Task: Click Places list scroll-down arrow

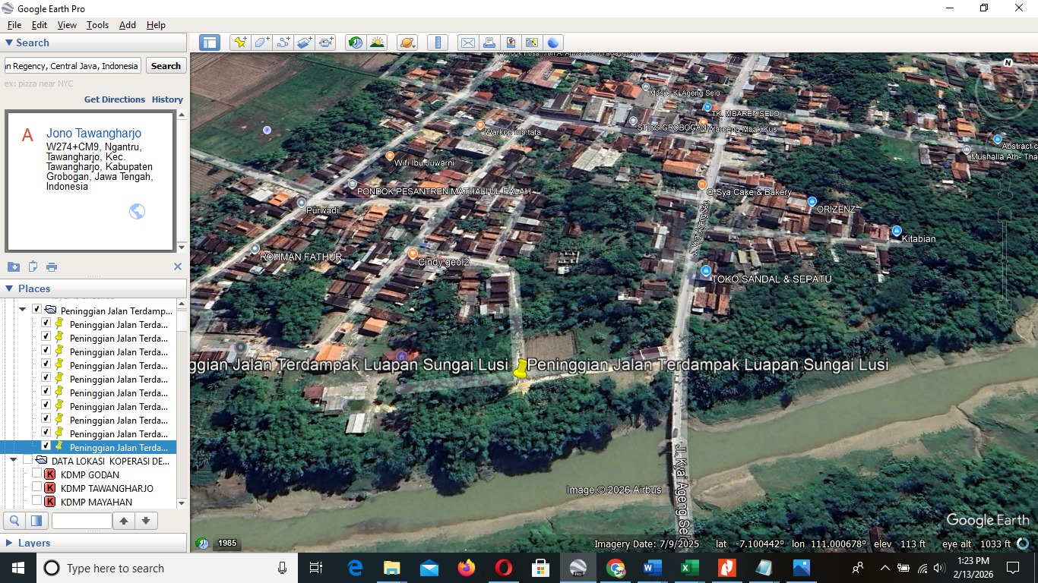Action: [182, 503]
